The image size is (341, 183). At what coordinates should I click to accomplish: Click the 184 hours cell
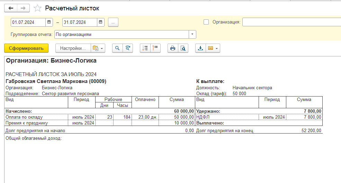(123, 117)
